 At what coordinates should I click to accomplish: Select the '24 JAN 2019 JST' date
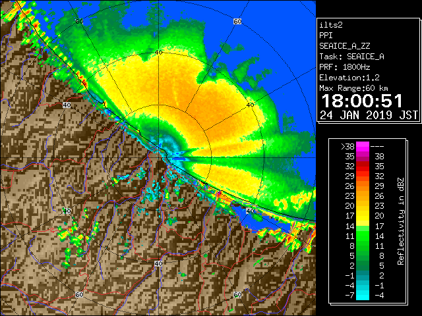(x=369, y=115)
